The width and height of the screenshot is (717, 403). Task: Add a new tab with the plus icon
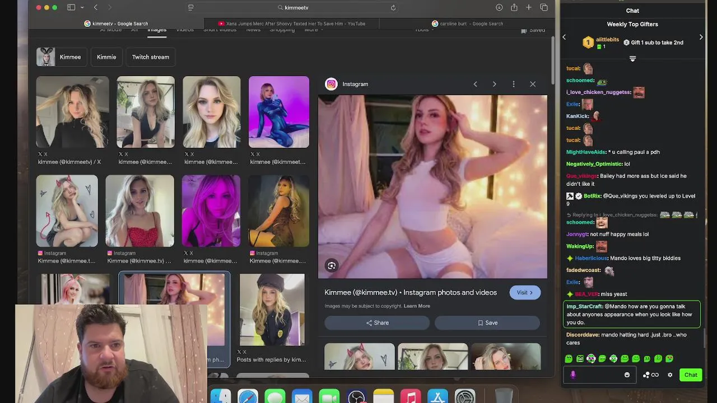528,7
